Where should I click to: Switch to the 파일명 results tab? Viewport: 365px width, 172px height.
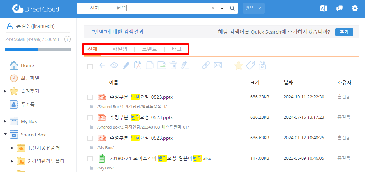tap(119, 49)
